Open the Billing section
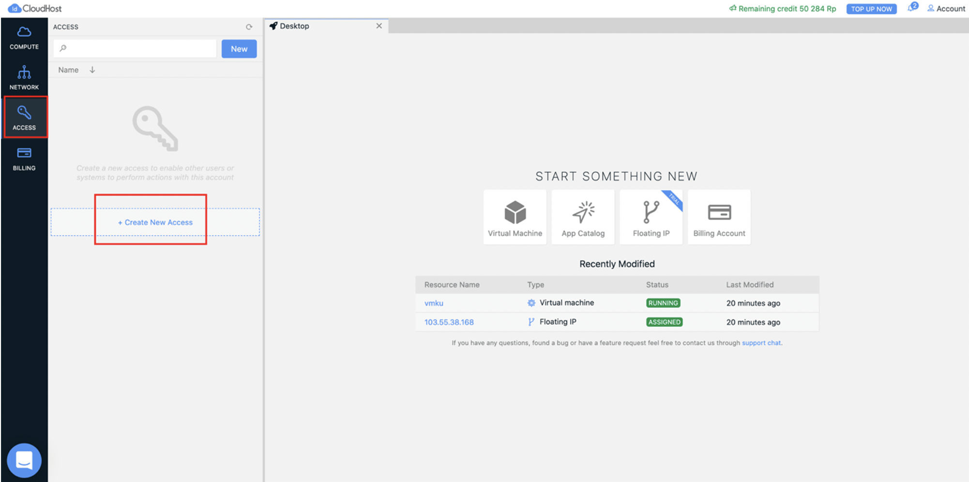This screenshot has width=969, height=482. [x=24, y=159]
